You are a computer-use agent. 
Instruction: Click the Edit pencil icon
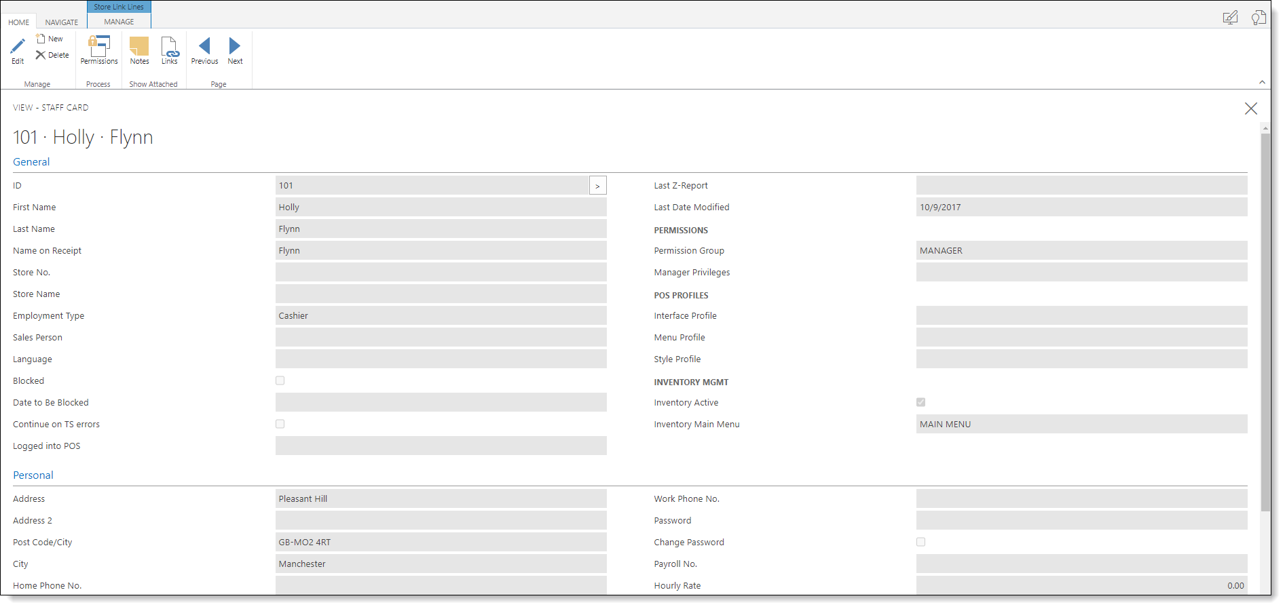tap(18, 47)
